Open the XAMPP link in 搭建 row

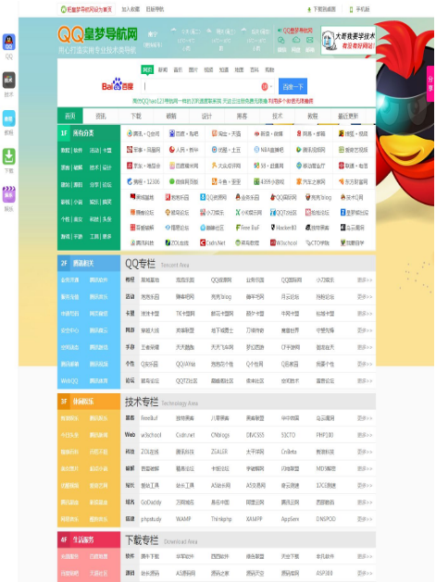[255, 519]
